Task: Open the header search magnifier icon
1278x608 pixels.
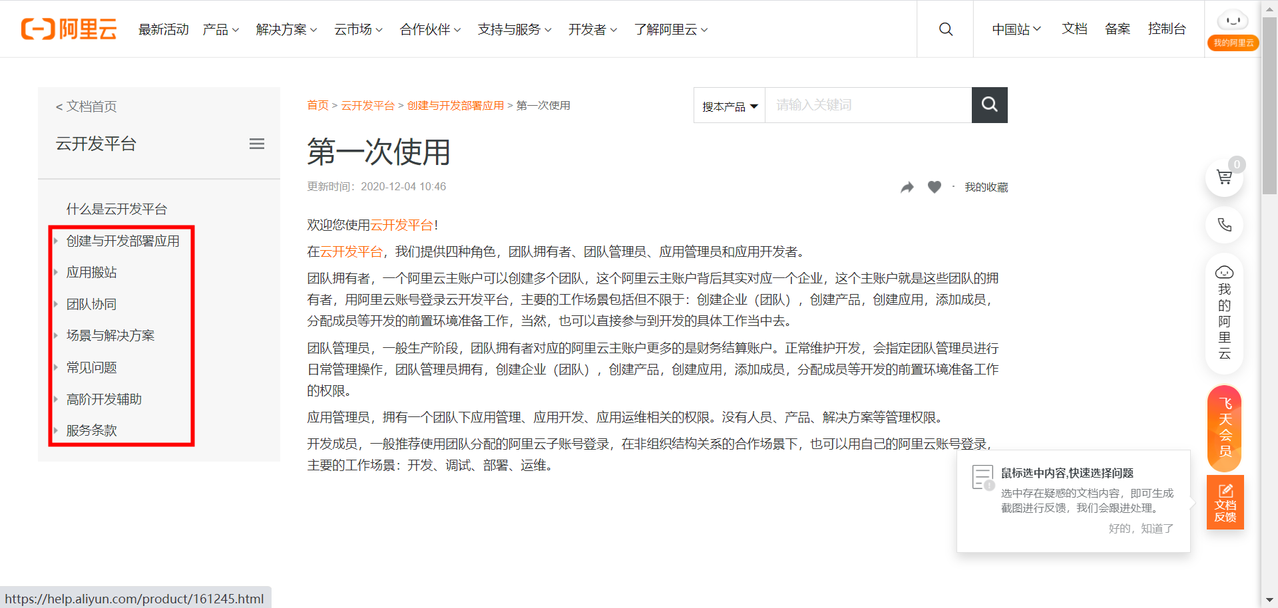Action: point(945,29)
